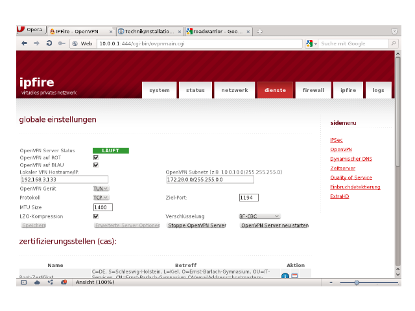Screen dimensions: 415x311
Task: Close the roadwarrior Google tab
Action: (x=248, y=32)
